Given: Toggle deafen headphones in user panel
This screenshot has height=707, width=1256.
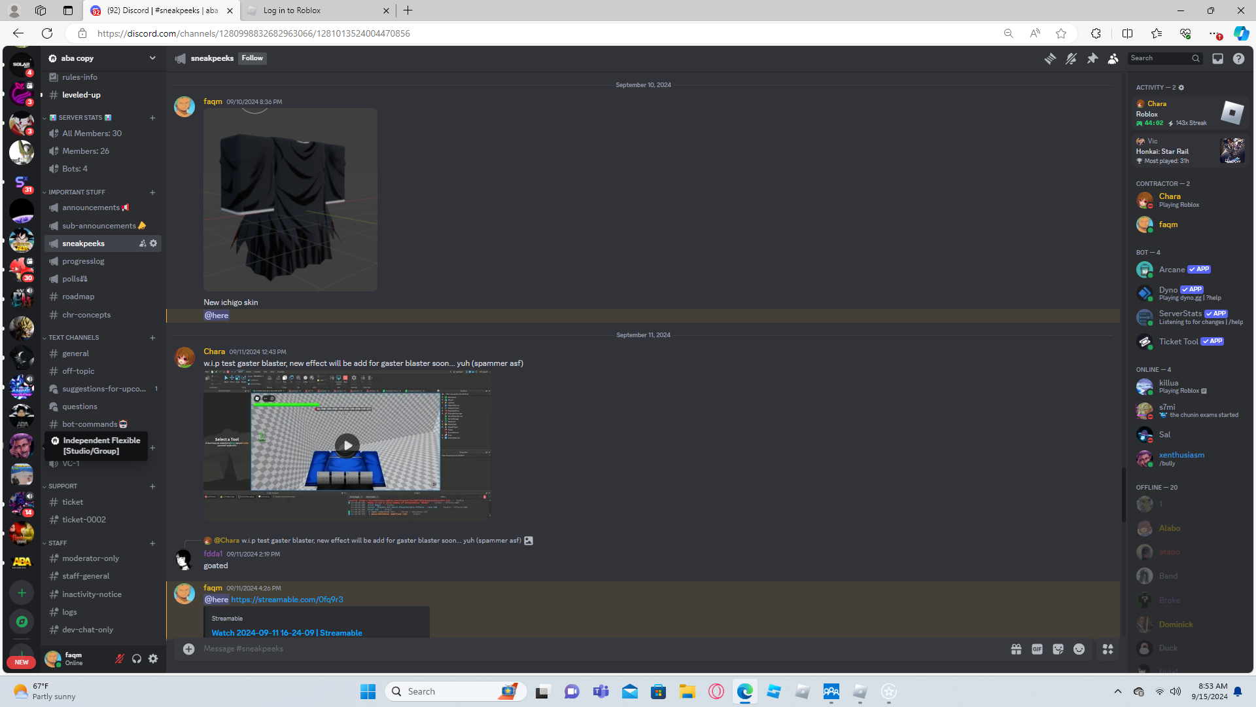Looking at the screenshot, I should point(136,659).
